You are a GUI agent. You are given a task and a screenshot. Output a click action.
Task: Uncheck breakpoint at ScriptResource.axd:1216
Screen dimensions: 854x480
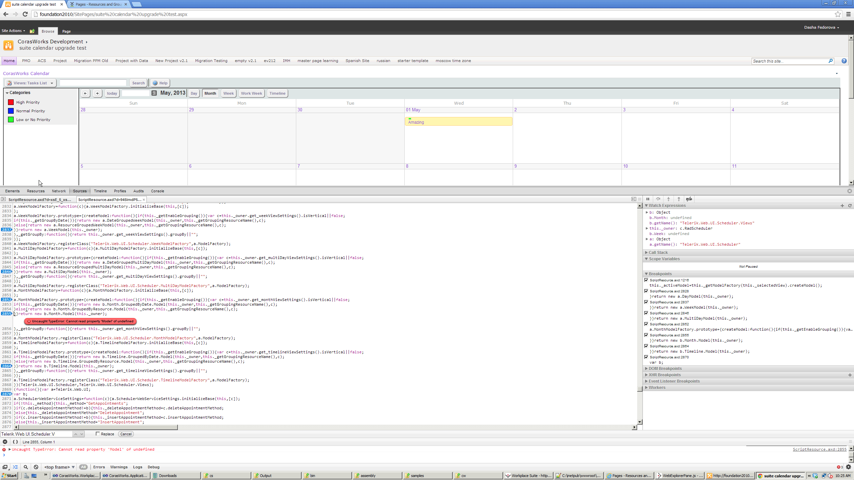(646, 280)
